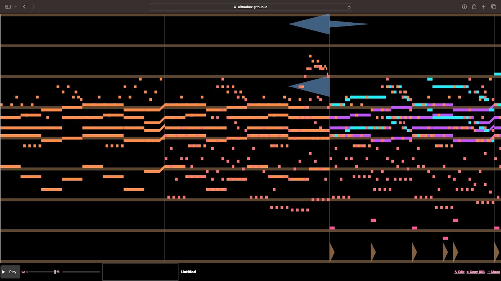Start playback with the Play button
The height and width of the screenshot is (281, 501).
pos(10,272)
